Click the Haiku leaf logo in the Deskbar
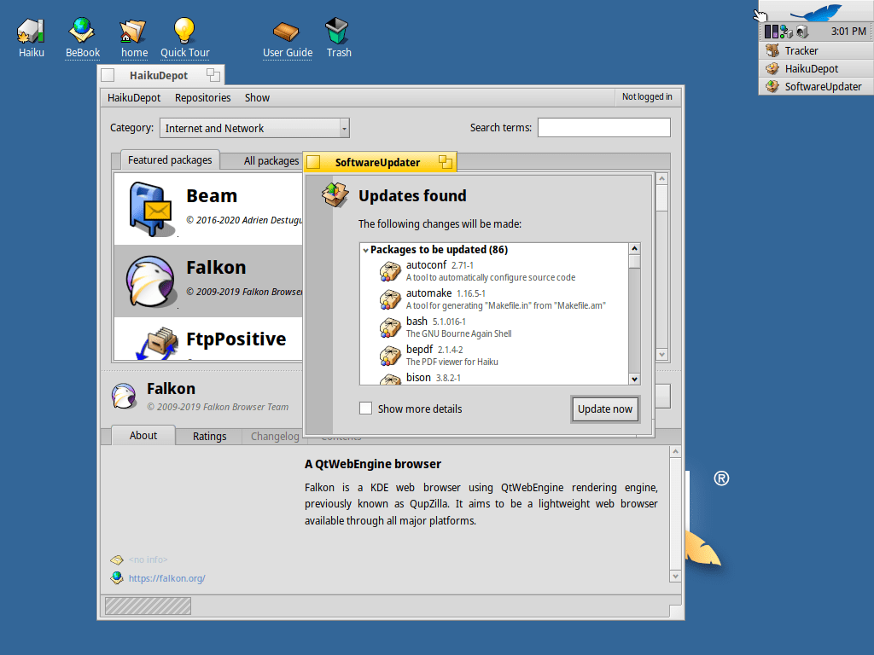This screenshot has width=874, height=655. tap(816, 12)
